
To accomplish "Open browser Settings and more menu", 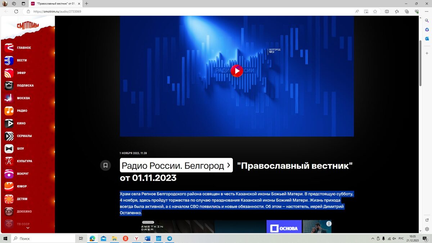I will tap(427, 12).
